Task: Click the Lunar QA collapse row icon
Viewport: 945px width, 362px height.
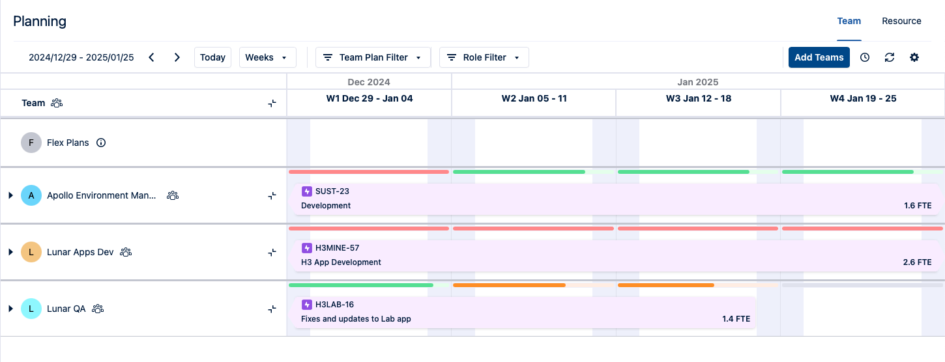Action: 272,309
